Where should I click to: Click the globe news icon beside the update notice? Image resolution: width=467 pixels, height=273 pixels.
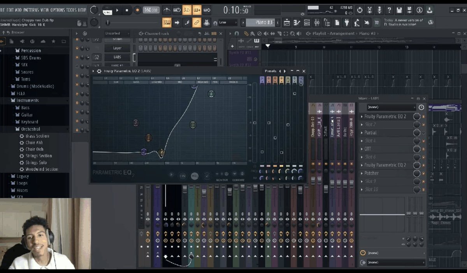pos(430,23)
